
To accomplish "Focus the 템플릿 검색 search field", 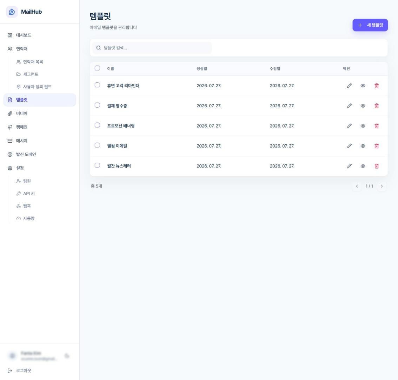I will [152, 48].
